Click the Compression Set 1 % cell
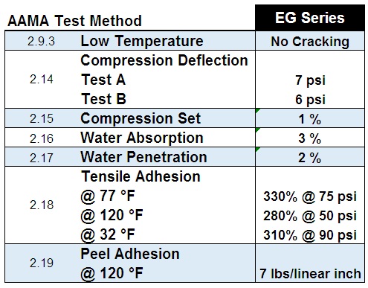This screenshot has width=368, height=288. (310, 118)
